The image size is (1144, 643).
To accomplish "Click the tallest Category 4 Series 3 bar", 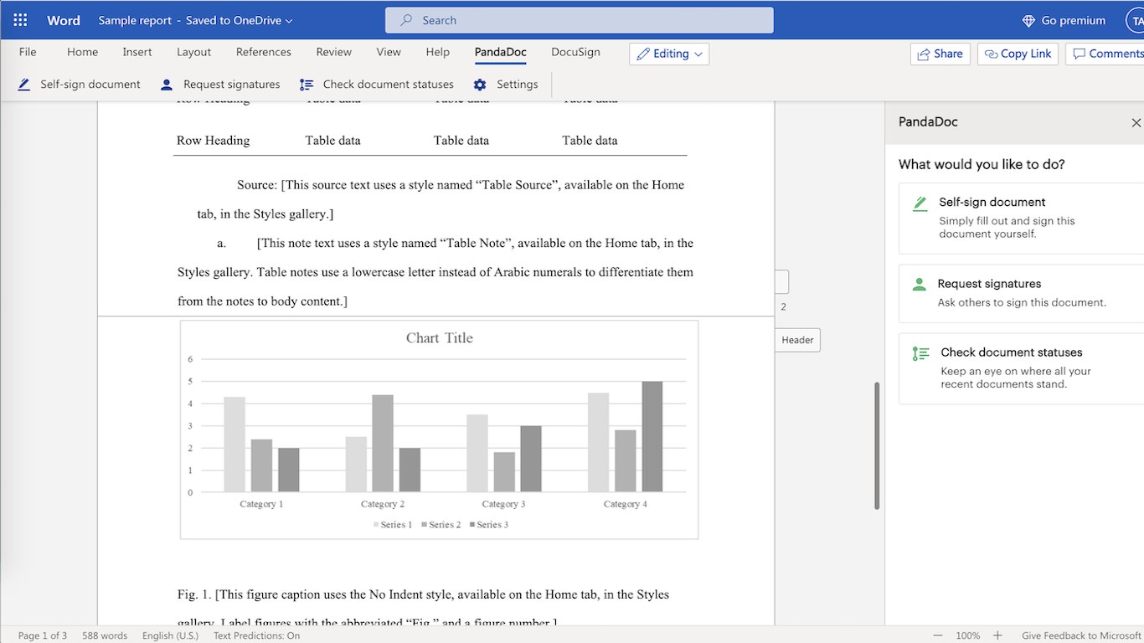I will coord(652,436).
